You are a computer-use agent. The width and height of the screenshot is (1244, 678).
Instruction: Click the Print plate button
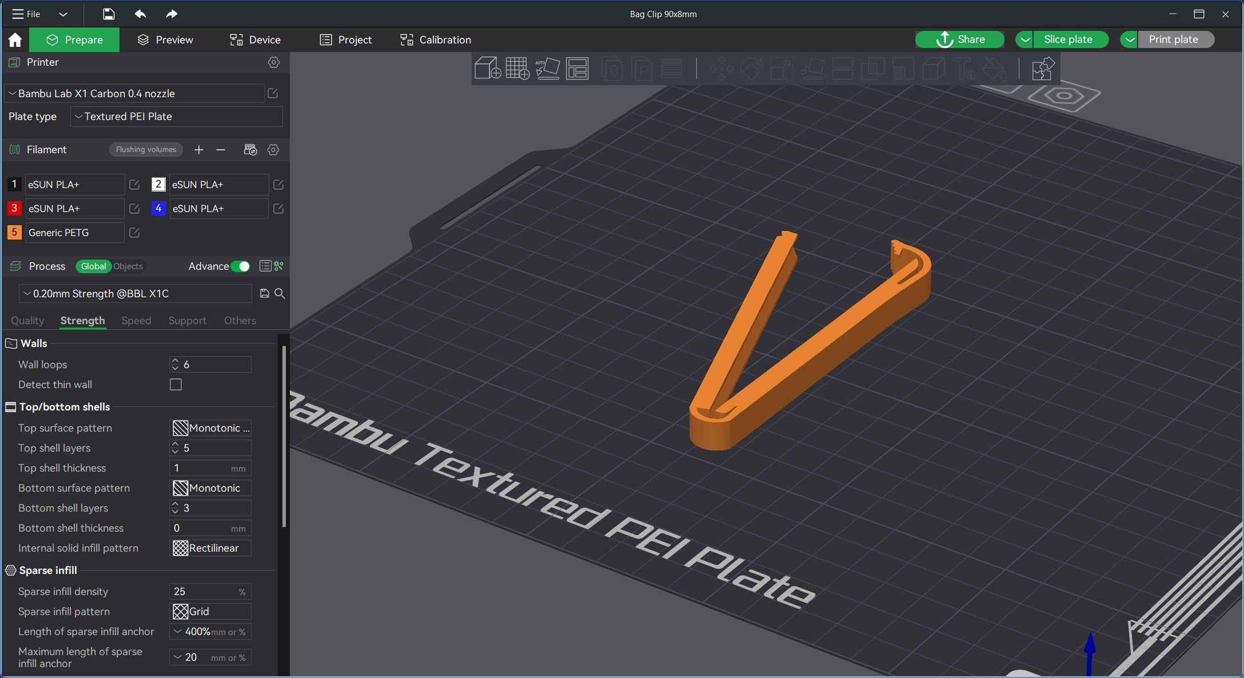point(1173,39)
